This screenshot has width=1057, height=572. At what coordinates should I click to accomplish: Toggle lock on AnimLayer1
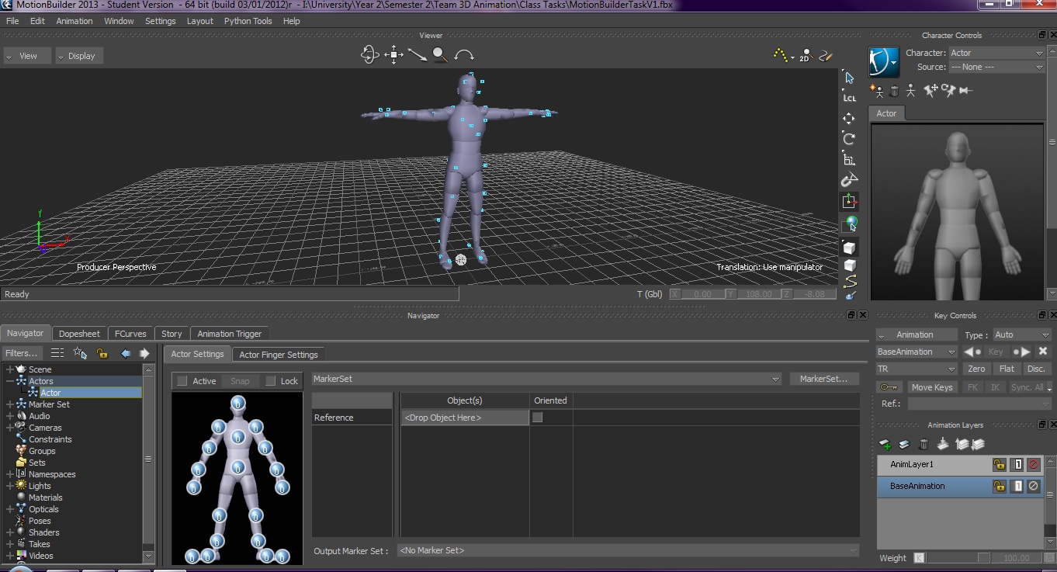pyautogui.click(x=1000, y=465)
